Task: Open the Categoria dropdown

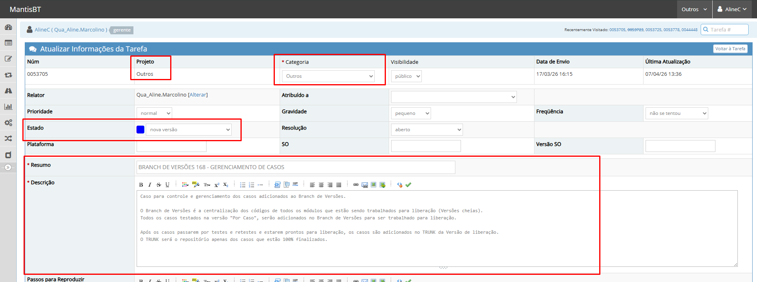Action: (x=328, y=76)
